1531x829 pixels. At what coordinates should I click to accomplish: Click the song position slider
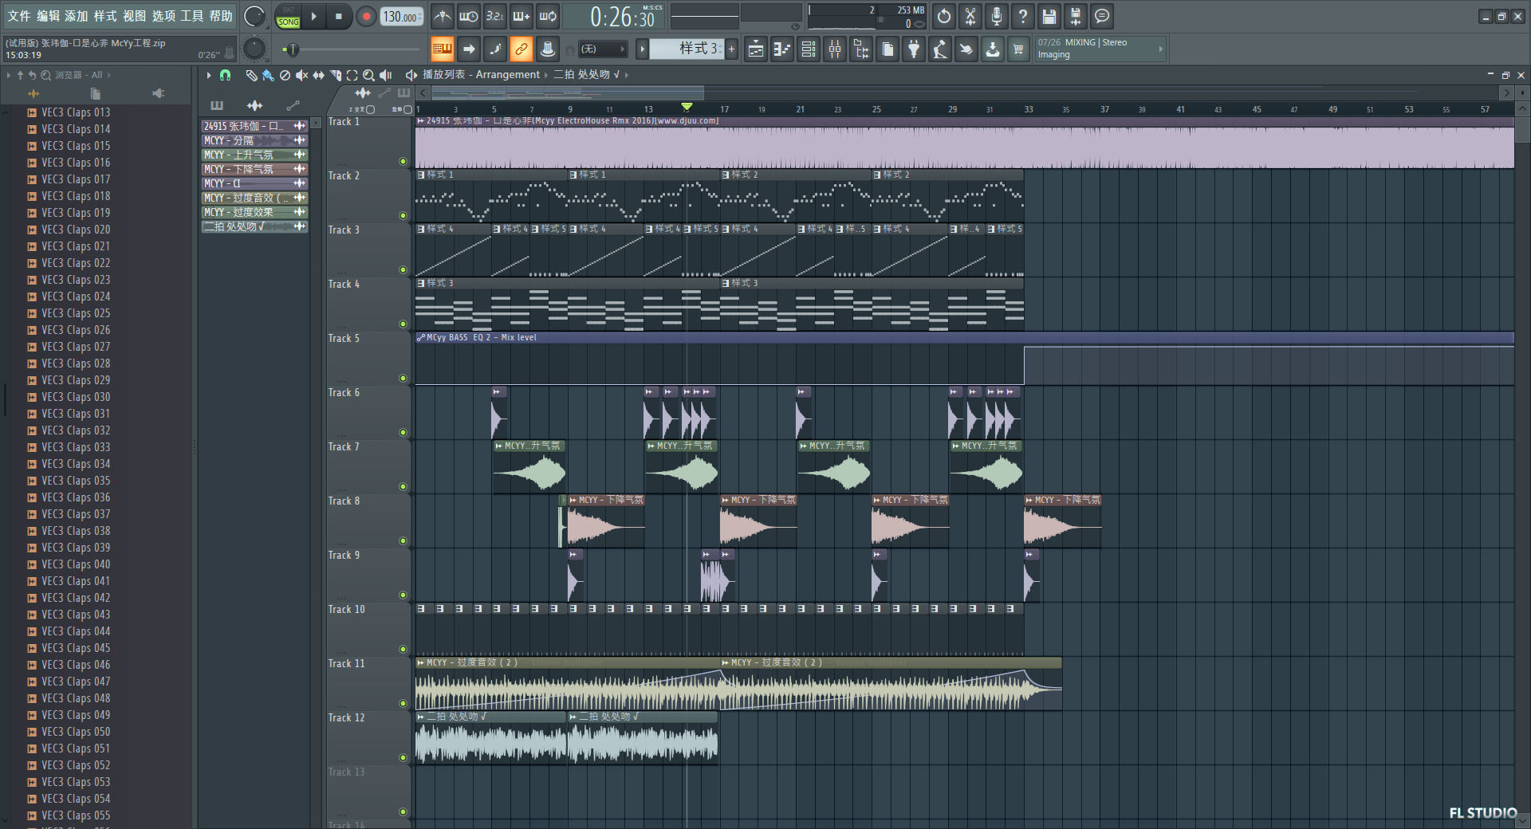point(351,49)
